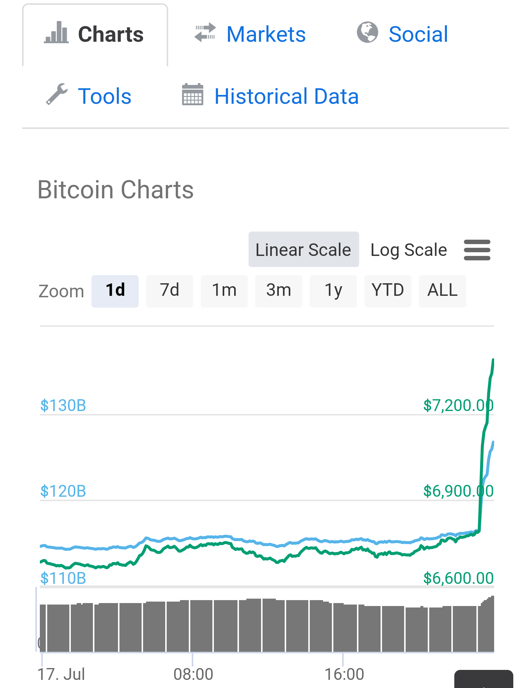Image resolution: width=531 pixels, height=688 pixels.
Task: Click the globe icon beside Social
Action: tap(367, 33)
